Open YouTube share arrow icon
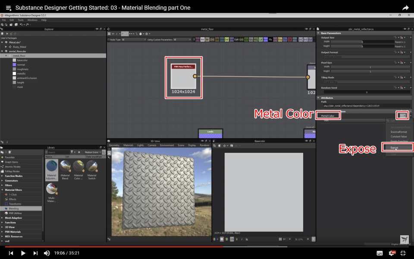The height and width of the screenshot is (259, 414). pyautogui.click(x=405, y=8)
